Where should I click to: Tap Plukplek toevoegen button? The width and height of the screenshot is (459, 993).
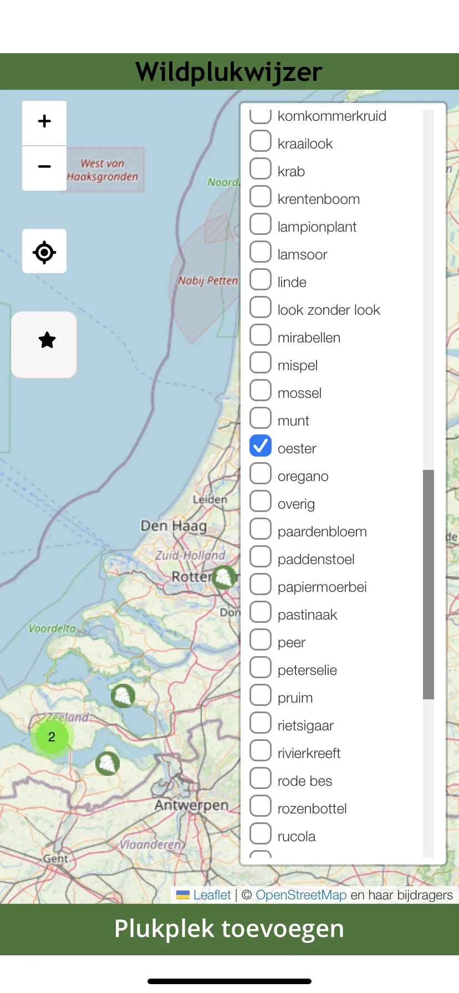point(229,929)
